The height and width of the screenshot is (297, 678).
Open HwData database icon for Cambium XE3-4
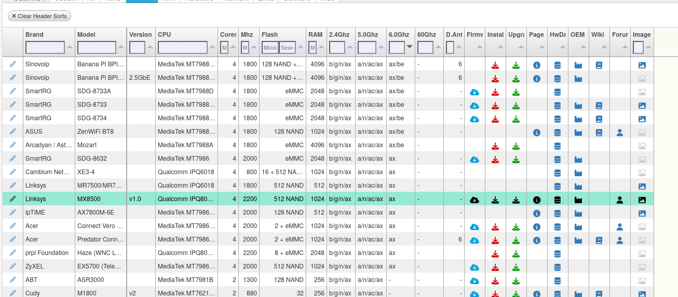pyautogui.click(x=558, y=173)
